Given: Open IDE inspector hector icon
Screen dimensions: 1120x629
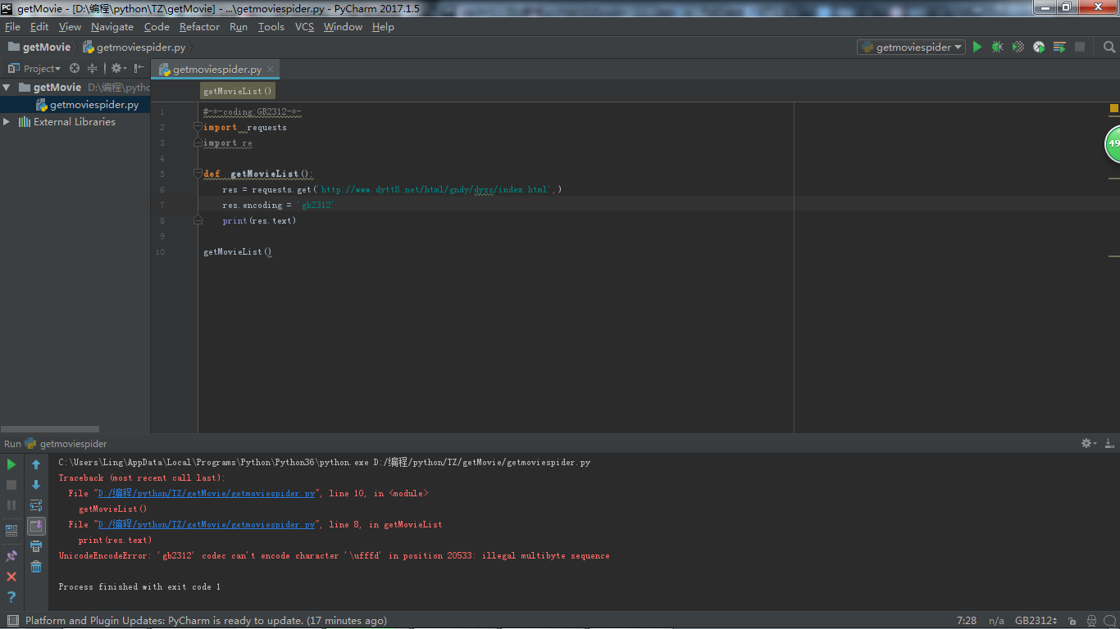Looking at the screenshot, I should click(1091, 621).
